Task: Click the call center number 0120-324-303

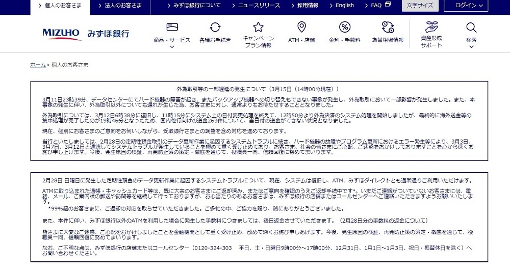Action: tap(213, 248)
